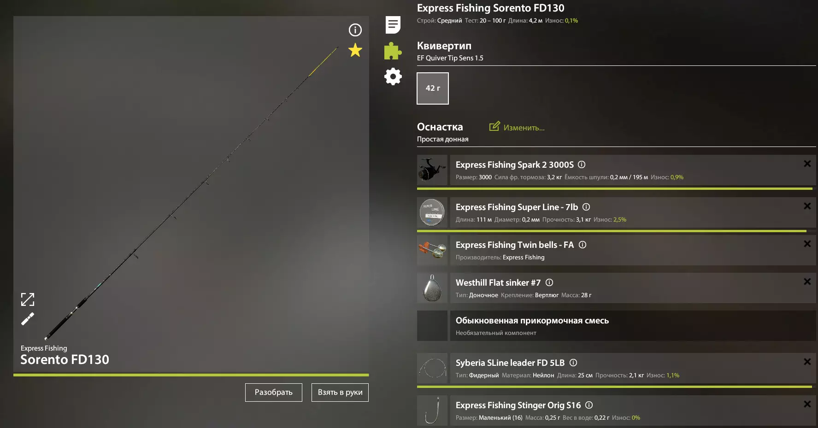Remove the Spark 2 3000S reel
Viewport: 818px width, 428px height.
(807, 164)
